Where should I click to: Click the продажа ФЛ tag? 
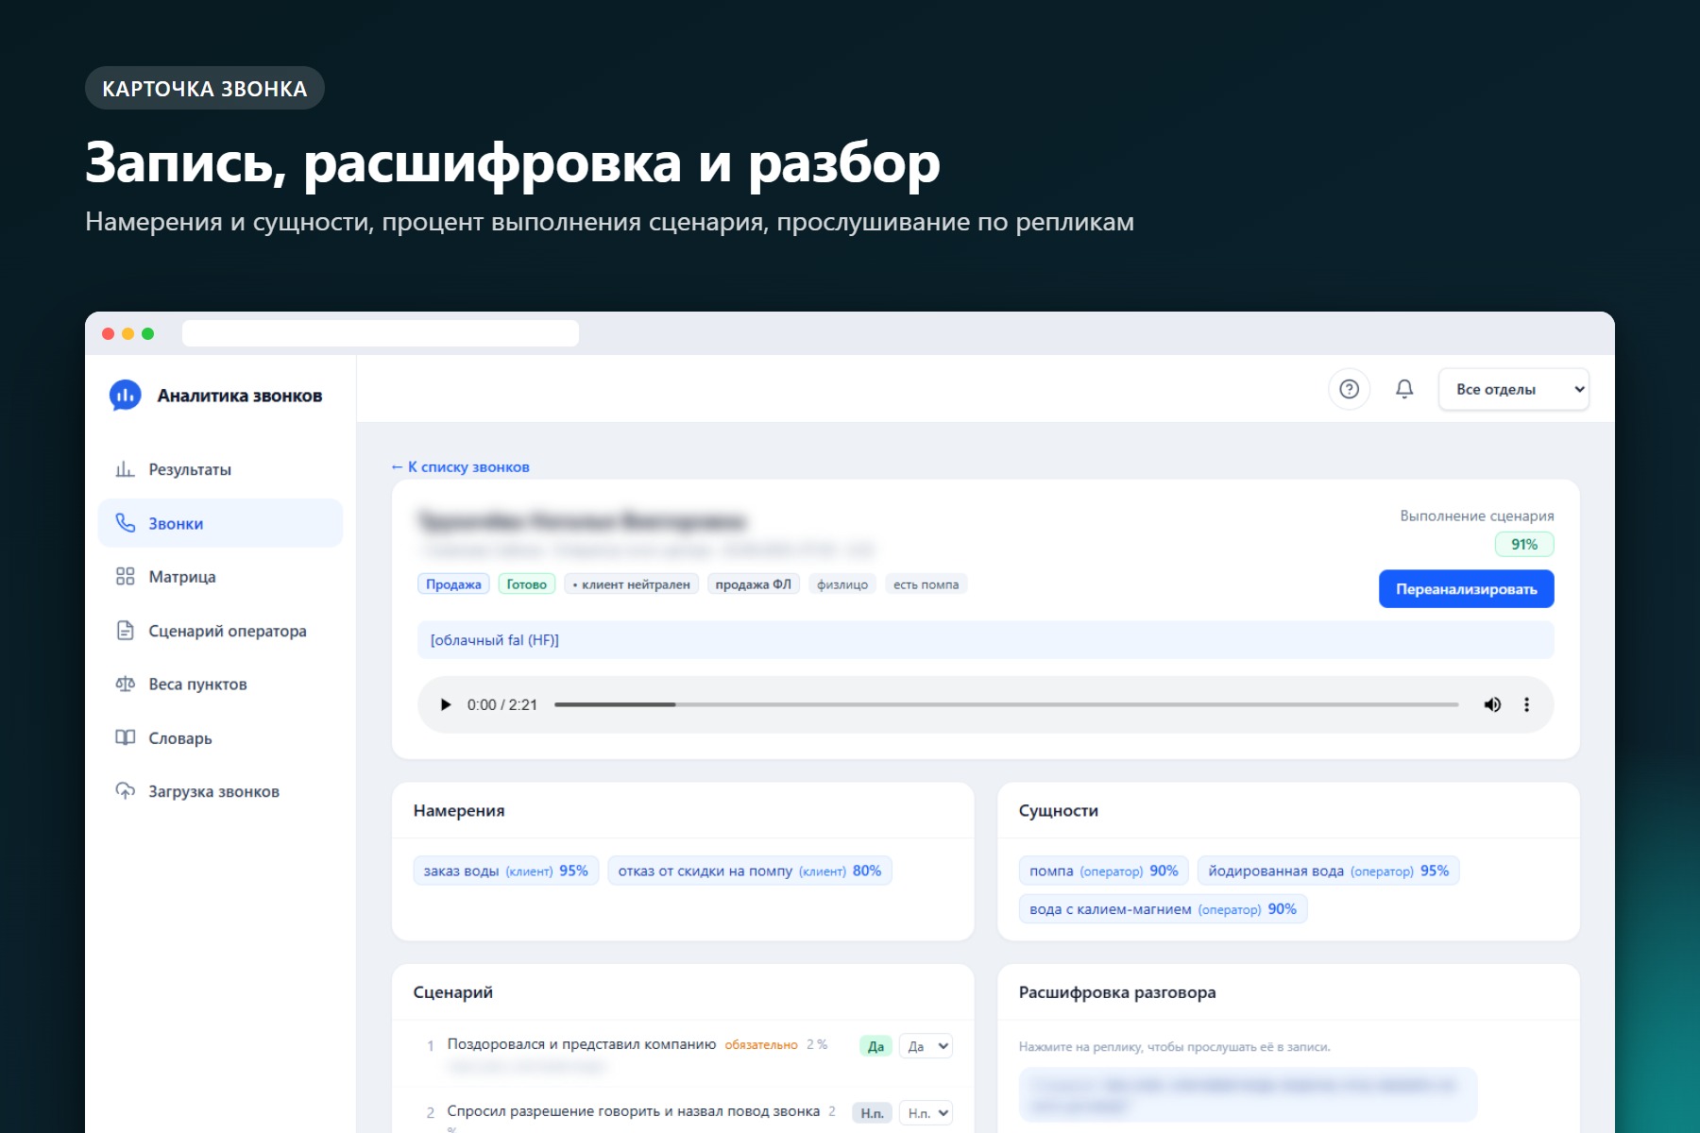[753, 584]
